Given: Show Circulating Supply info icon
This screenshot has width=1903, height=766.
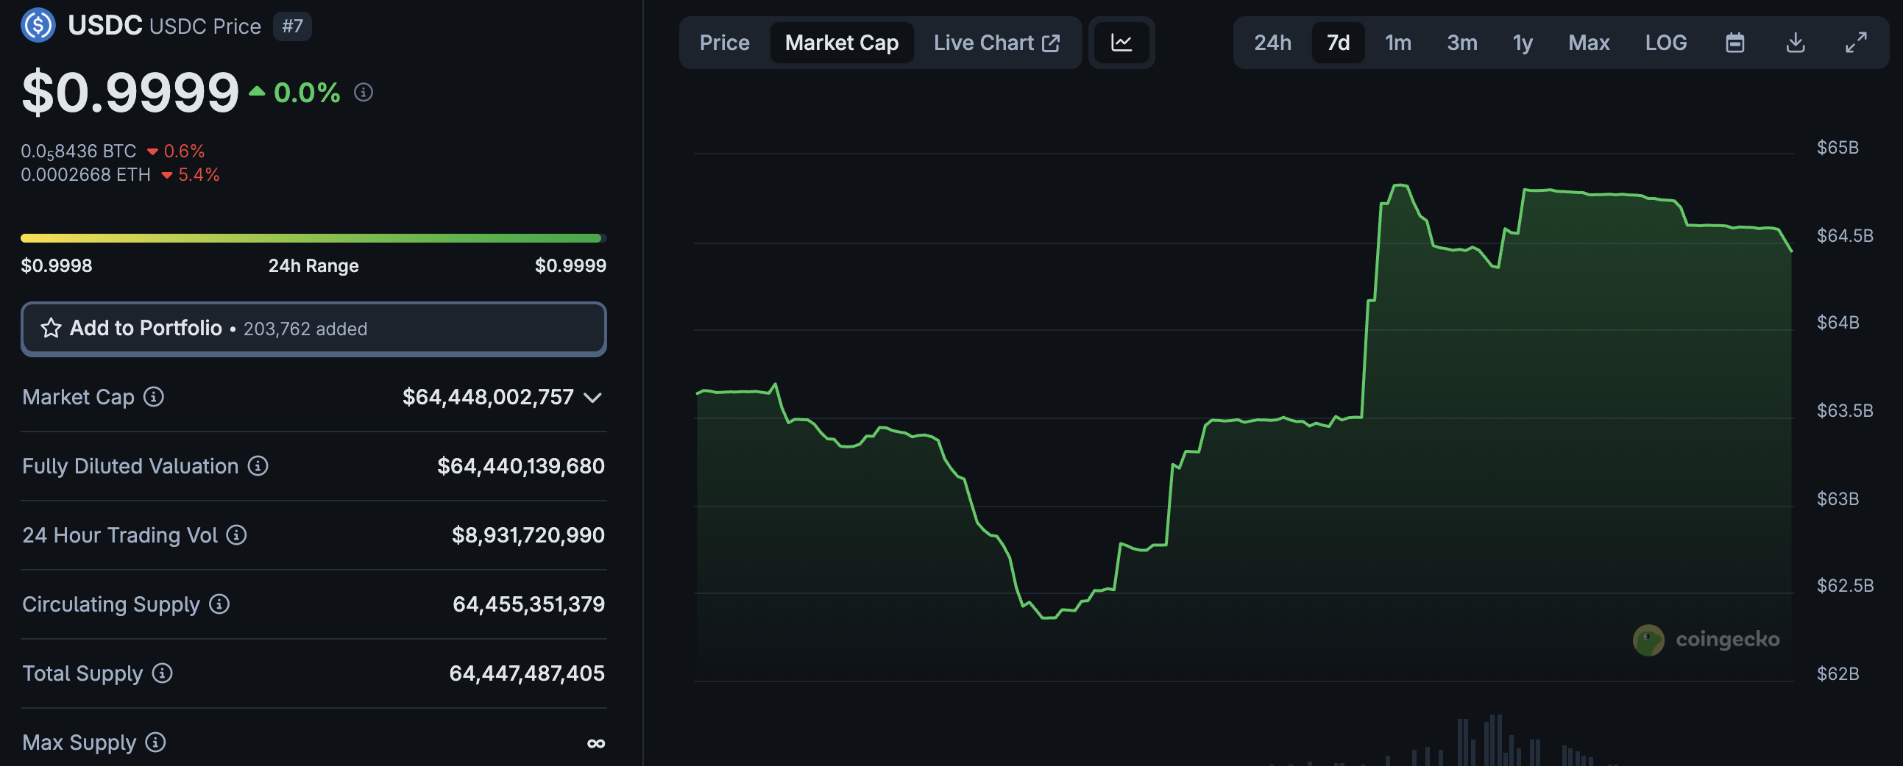Looking at the screenshot, I should pos(219,604).
